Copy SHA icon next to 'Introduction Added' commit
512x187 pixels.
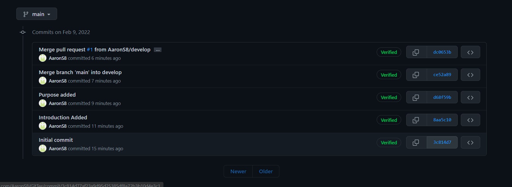pos(416,120)
